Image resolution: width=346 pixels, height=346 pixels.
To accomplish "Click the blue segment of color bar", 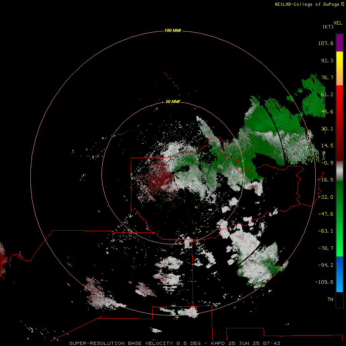I will [x=339, y=274].
